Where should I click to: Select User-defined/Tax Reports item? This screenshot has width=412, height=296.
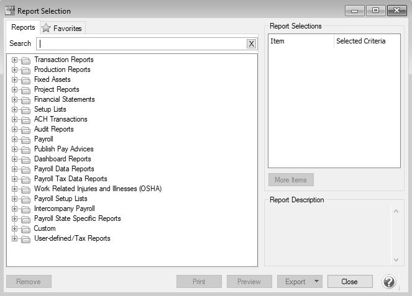(x=72, y=238)
